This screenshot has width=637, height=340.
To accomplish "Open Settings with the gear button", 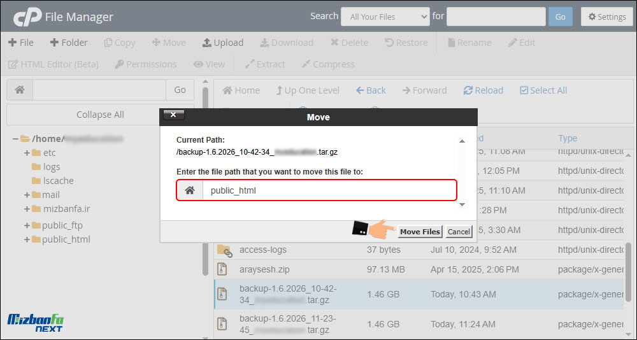I will coord(606,17).
